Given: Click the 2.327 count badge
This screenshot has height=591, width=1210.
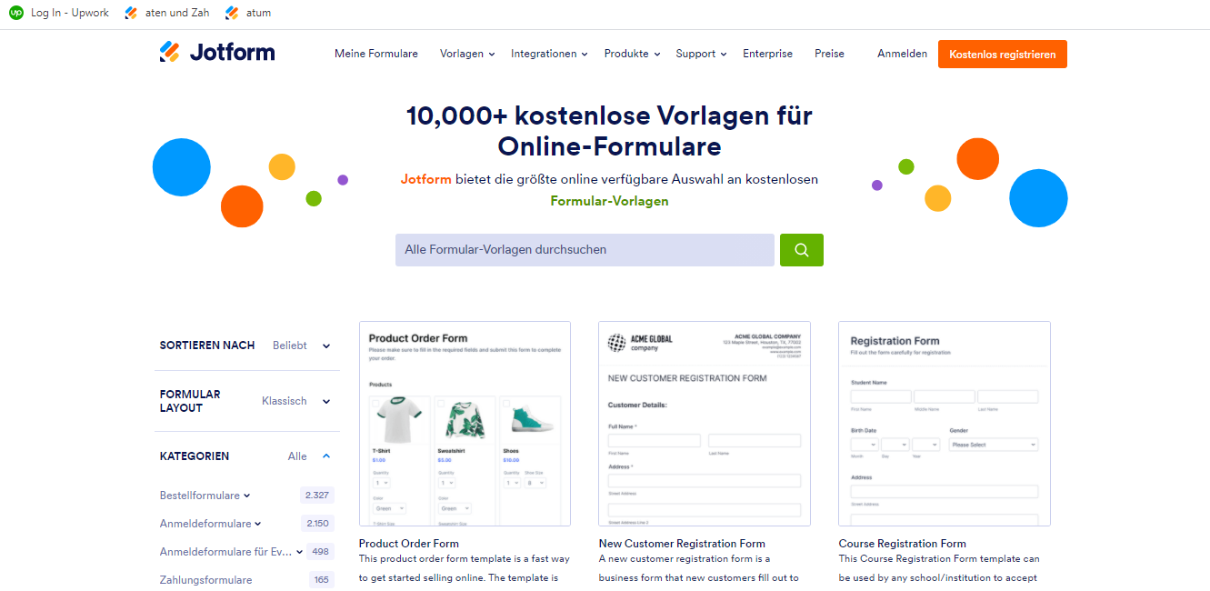Looking at the screenshot, I should (317, 496).
